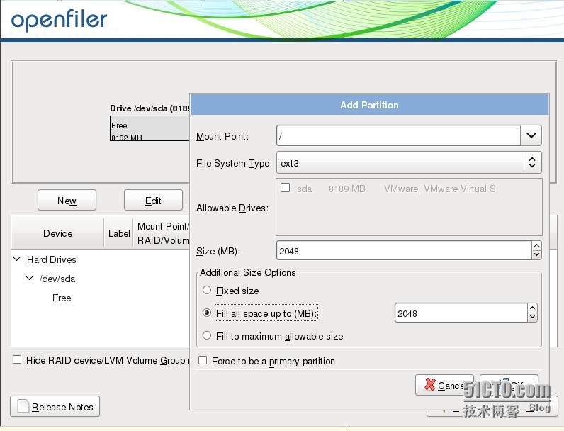Increase Size (MB) with up arrow

536,246
